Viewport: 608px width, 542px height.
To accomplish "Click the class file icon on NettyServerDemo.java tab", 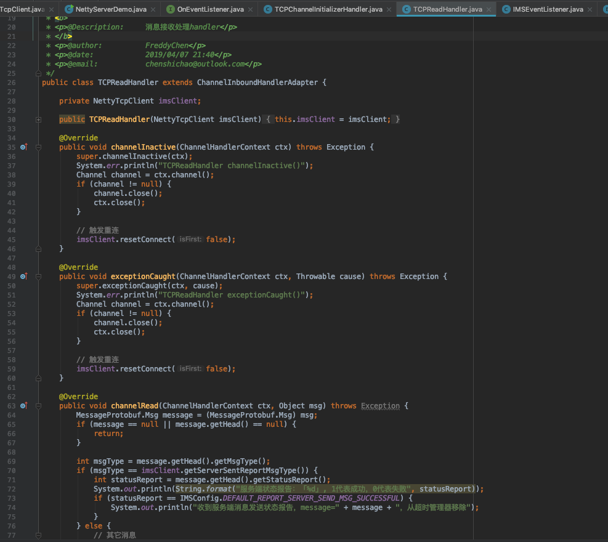I will point(68,9).
